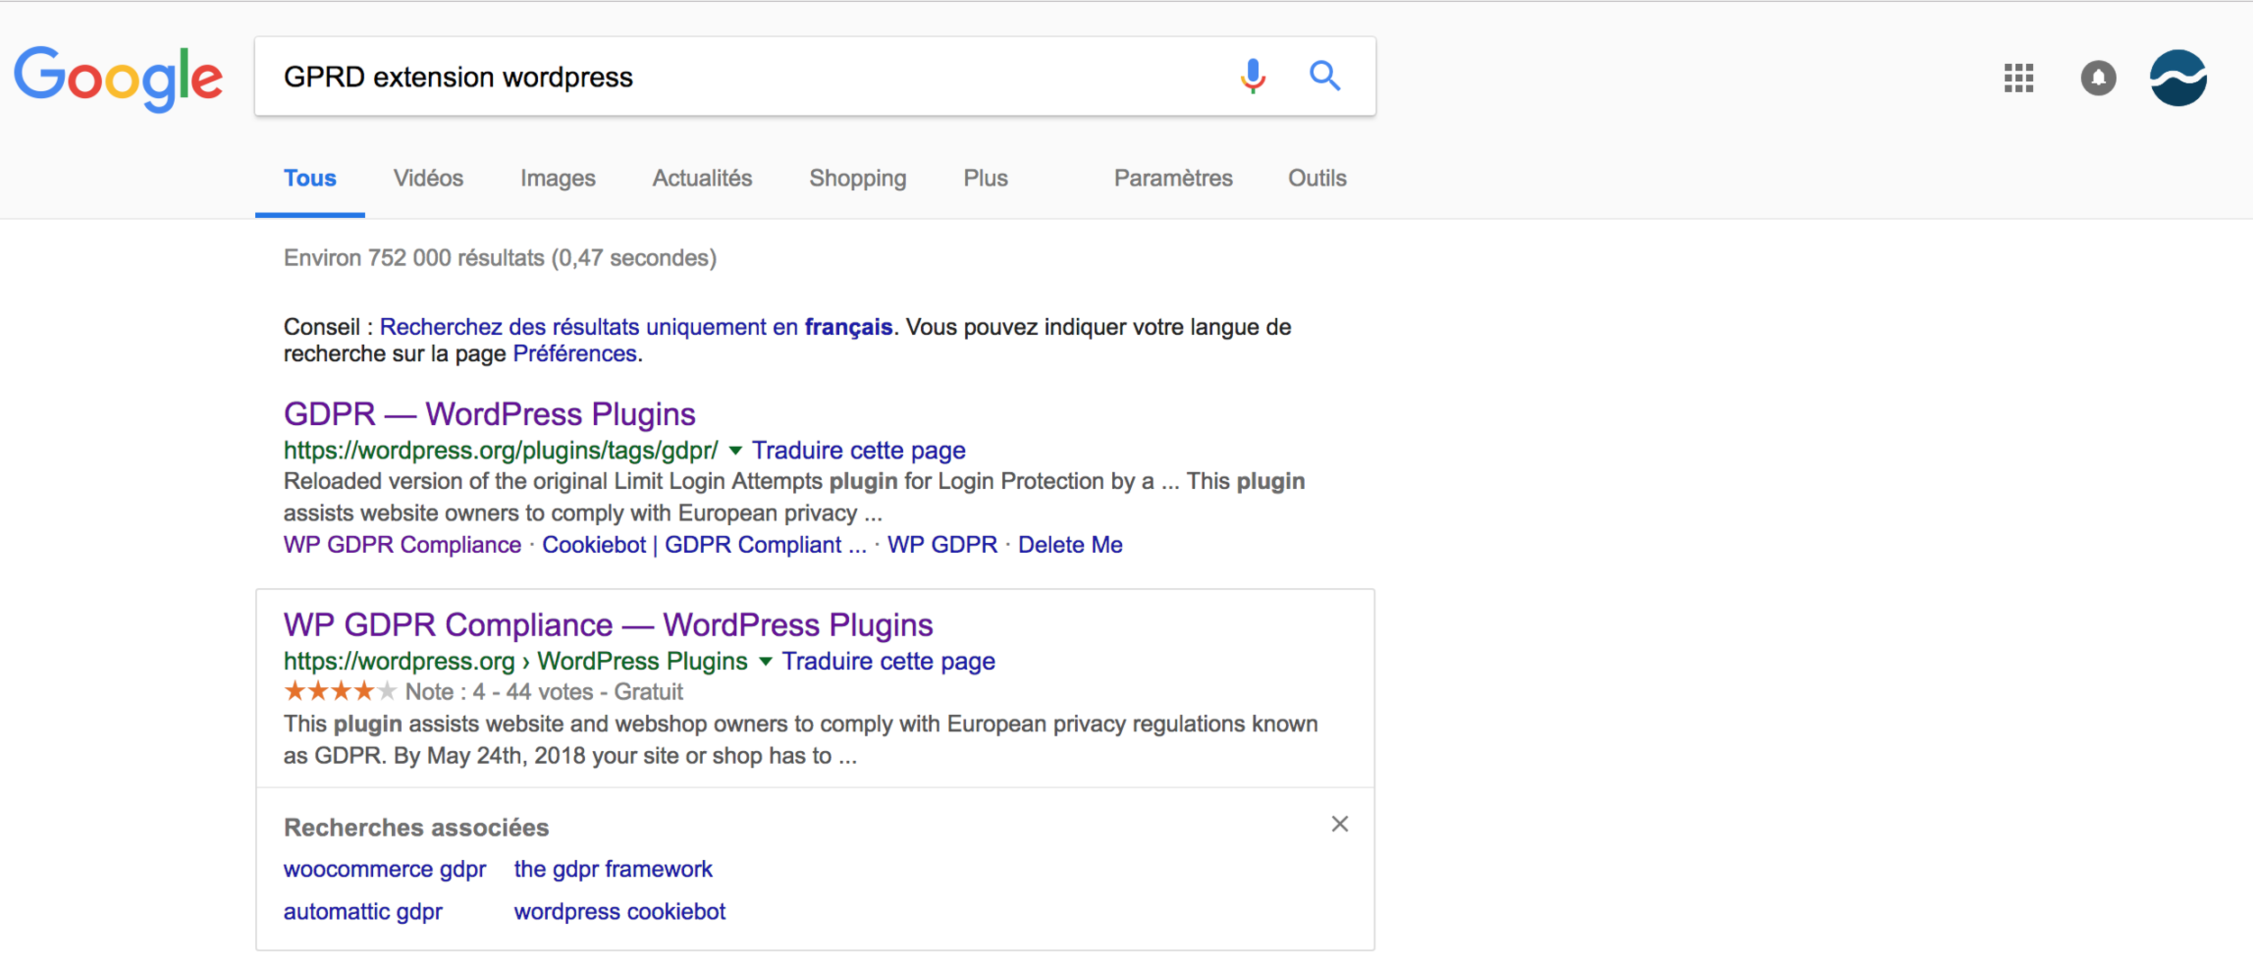Click the green URL https://wordpress.org/plugins/tags/gdpr/
The height and width of the screenshot is (969, 2253).
(501, 450)
